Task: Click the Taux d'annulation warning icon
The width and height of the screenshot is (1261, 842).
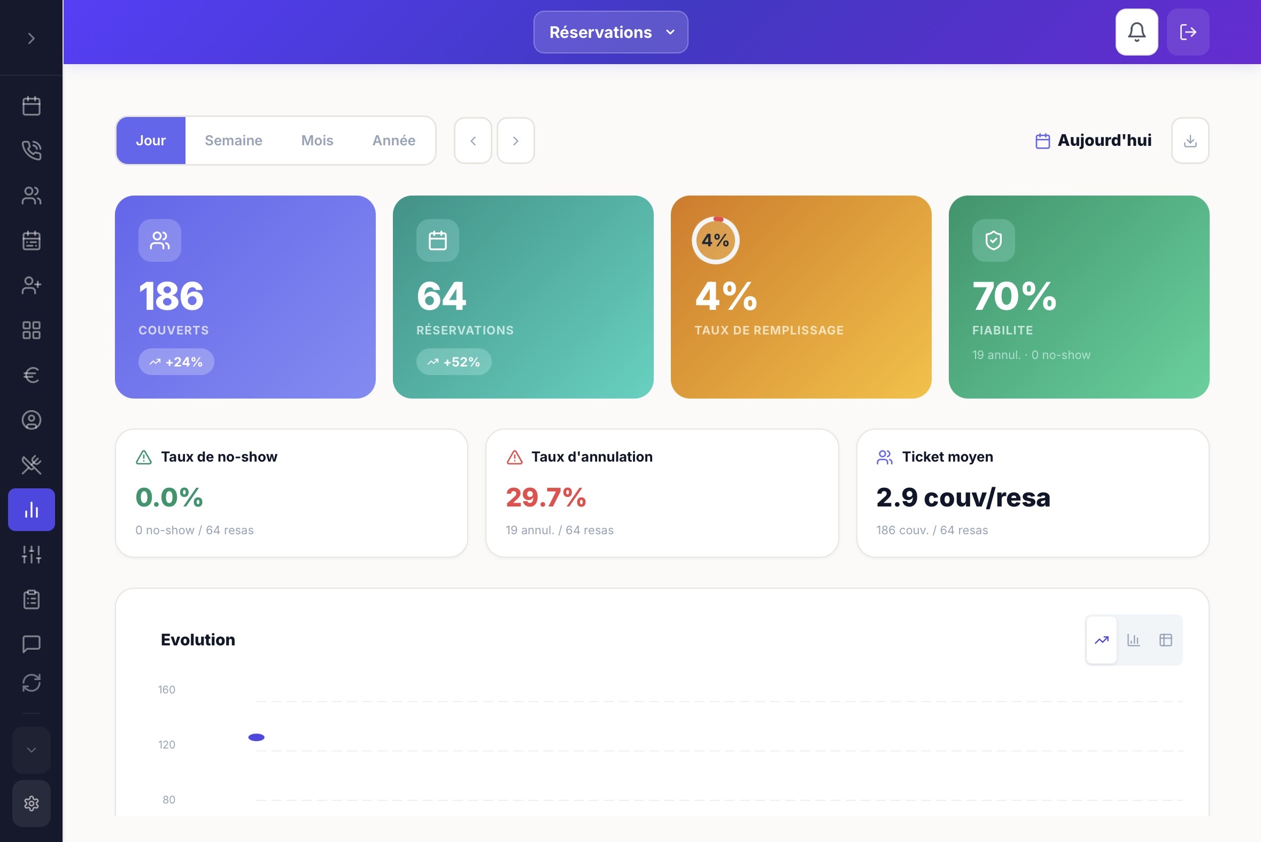Action: (514, 457)
